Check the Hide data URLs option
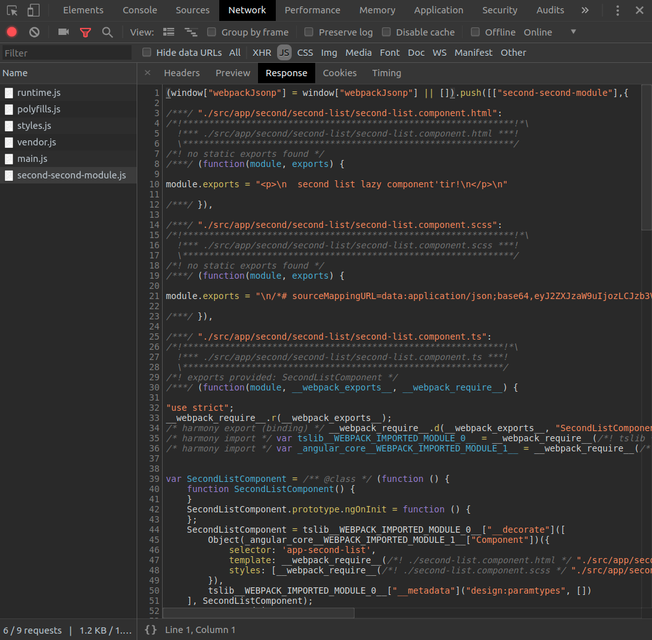Image resolution: width=652 pixels, height=640 pixels. [x=146, y=53]
